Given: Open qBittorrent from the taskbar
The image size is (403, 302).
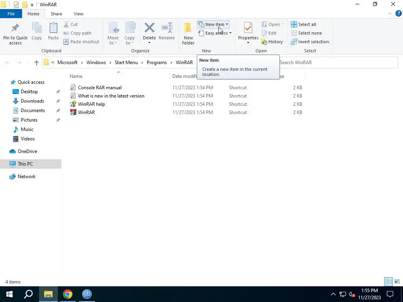Looking at the screenshot, I should (x=87, y=294).
